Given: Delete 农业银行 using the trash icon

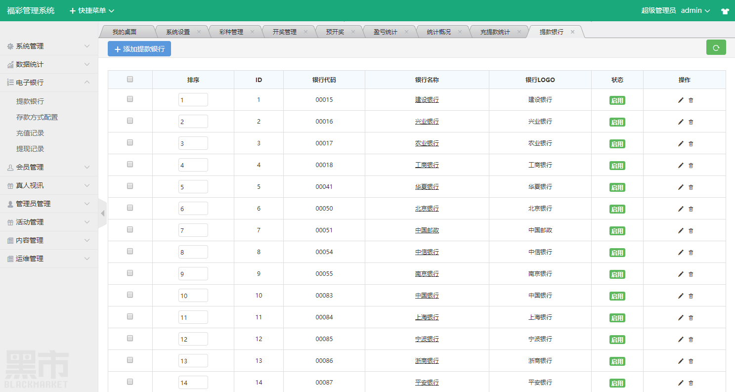Looking at the screenshot, I should click(x=691, y=144).
